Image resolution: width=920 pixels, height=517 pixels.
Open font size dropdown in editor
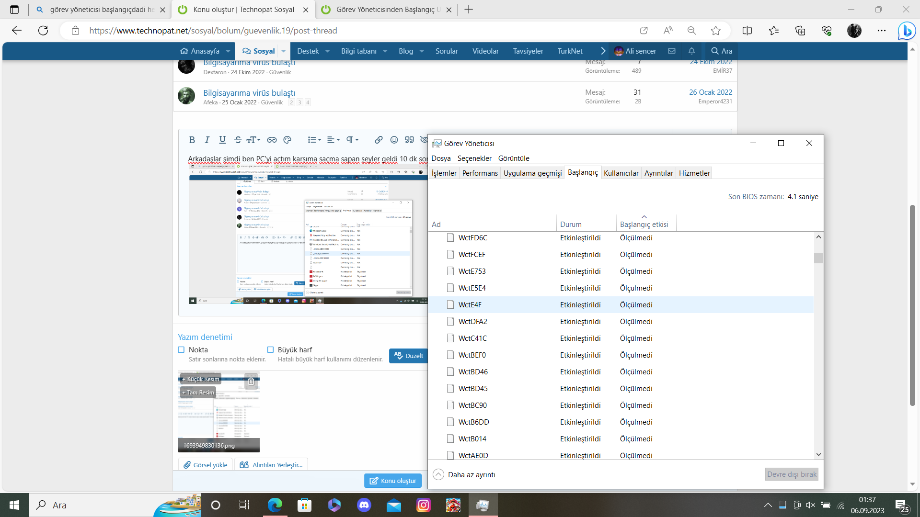point(253,140)
